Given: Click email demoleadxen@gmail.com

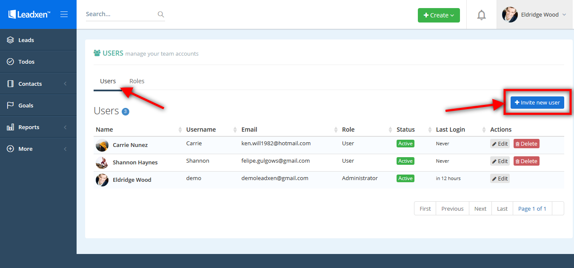Looking at the screenshot, I should (x=275, y=178).
